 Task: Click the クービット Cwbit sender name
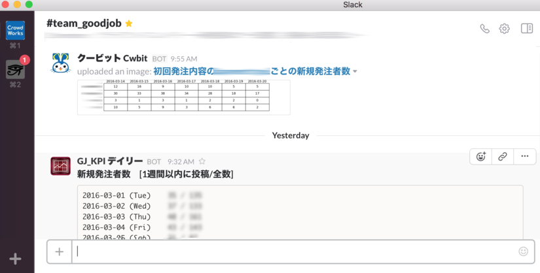pyautogui.click(x=113, y=58)
